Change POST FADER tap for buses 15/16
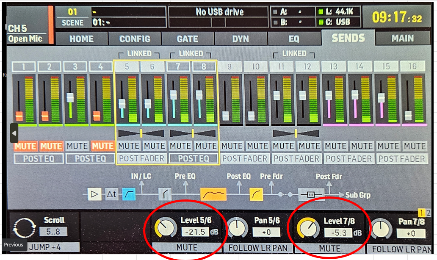This screenshot has height=260, width=437. 401,158
